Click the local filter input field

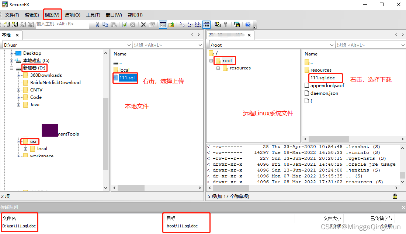tap(165, 45)
